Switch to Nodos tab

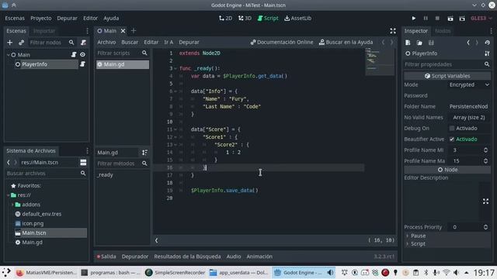(443, 31)
